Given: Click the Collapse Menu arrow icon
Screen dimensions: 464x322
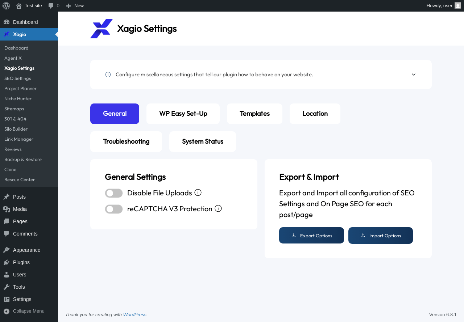Looking at the screenshot, I should pos(7,311).
